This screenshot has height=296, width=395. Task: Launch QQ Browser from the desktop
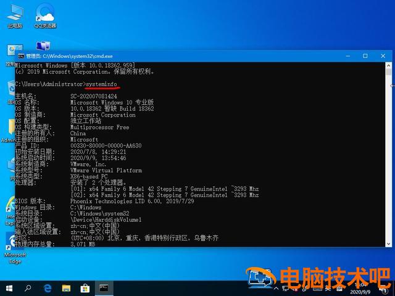(45, 15)
